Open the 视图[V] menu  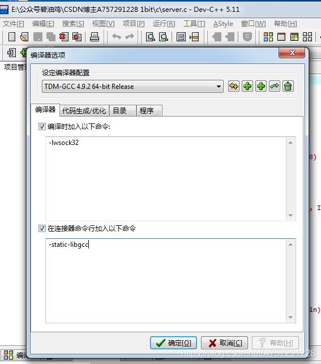pos(103,24)
